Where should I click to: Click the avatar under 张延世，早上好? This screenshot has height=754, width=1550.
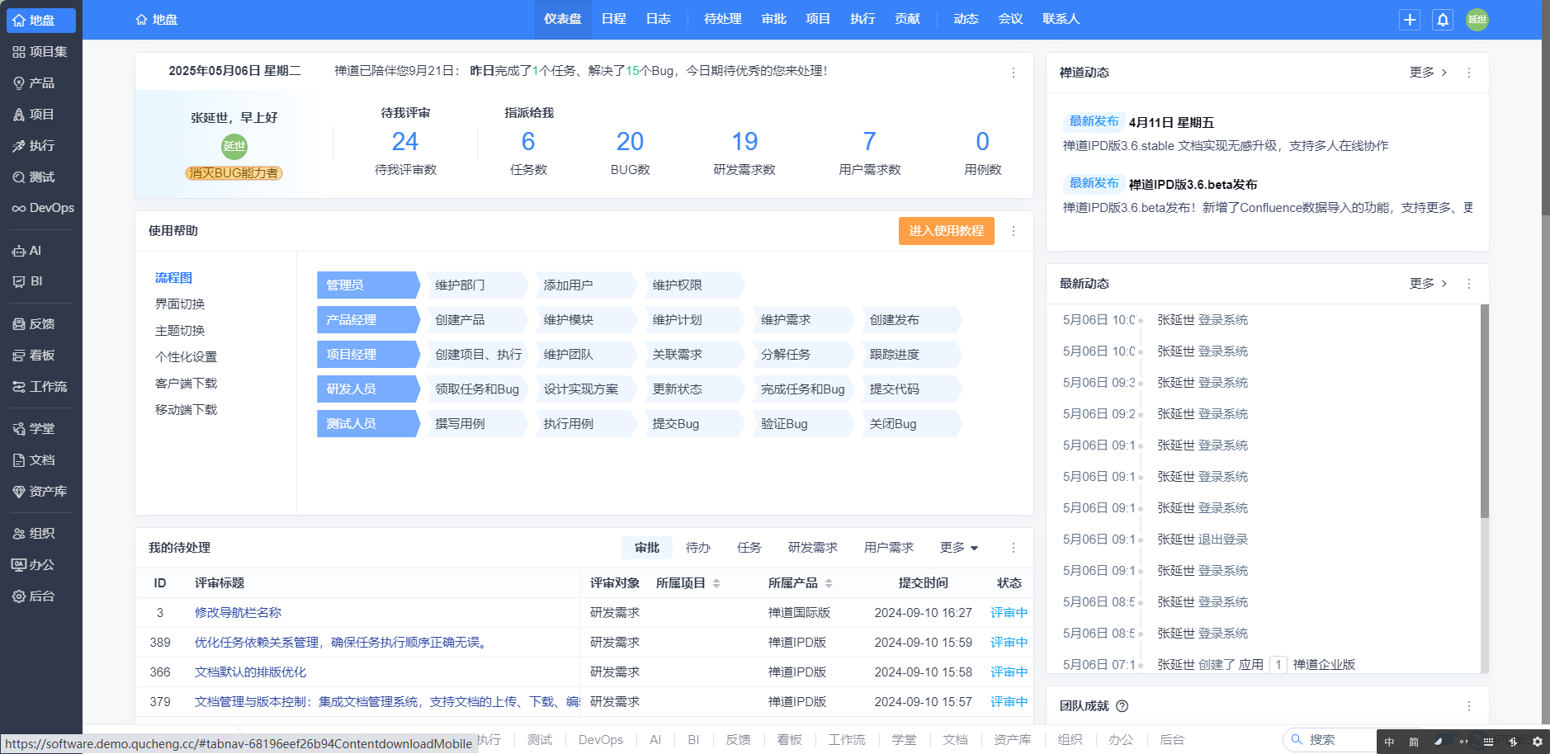tap(234, 146)
